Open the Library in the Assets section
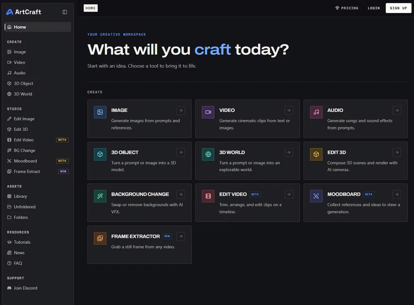Screen dimensions: 414x305 [x=38, y=196]
